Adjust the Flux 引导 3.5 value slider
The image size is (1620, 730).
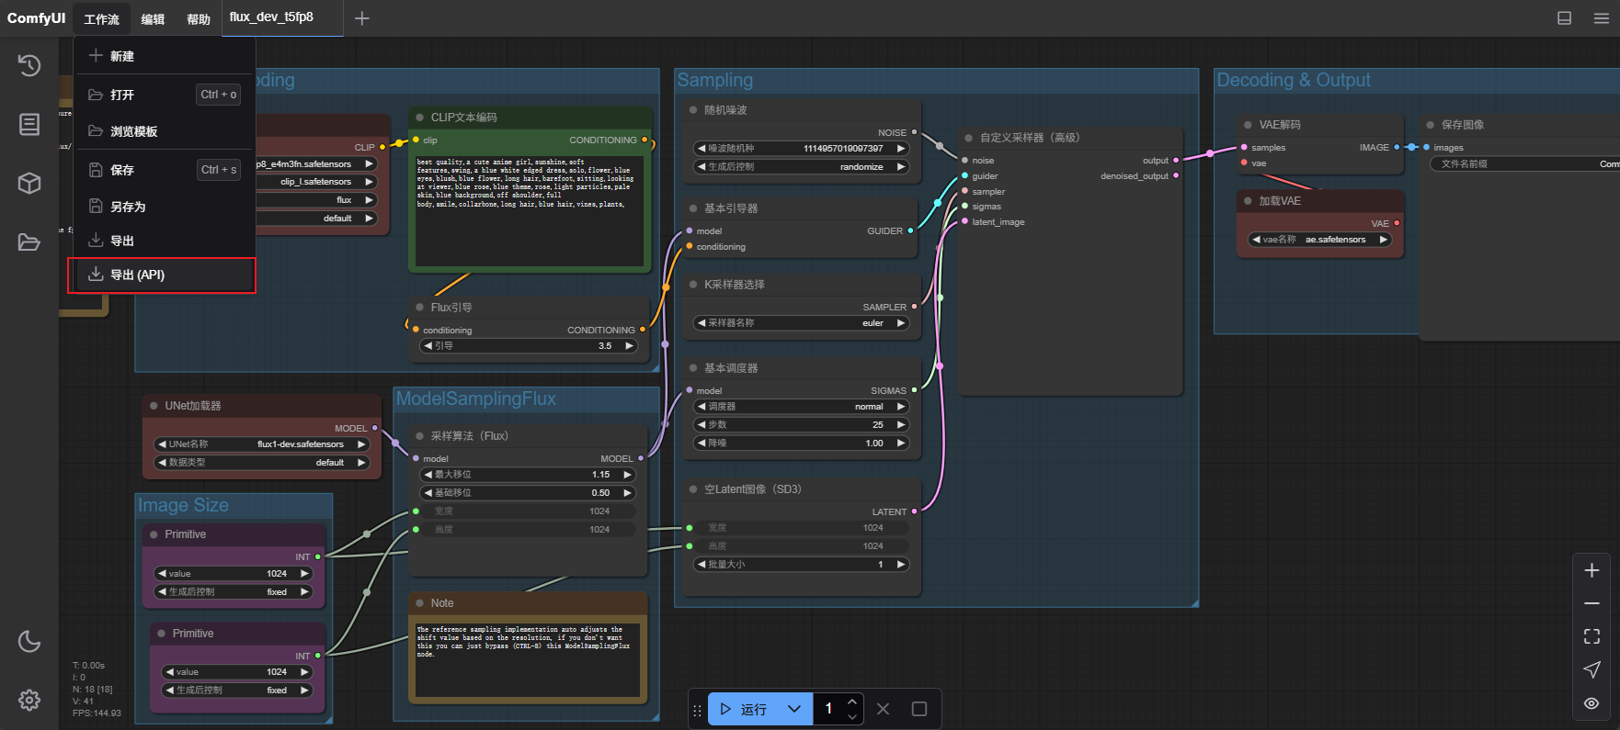528,346
